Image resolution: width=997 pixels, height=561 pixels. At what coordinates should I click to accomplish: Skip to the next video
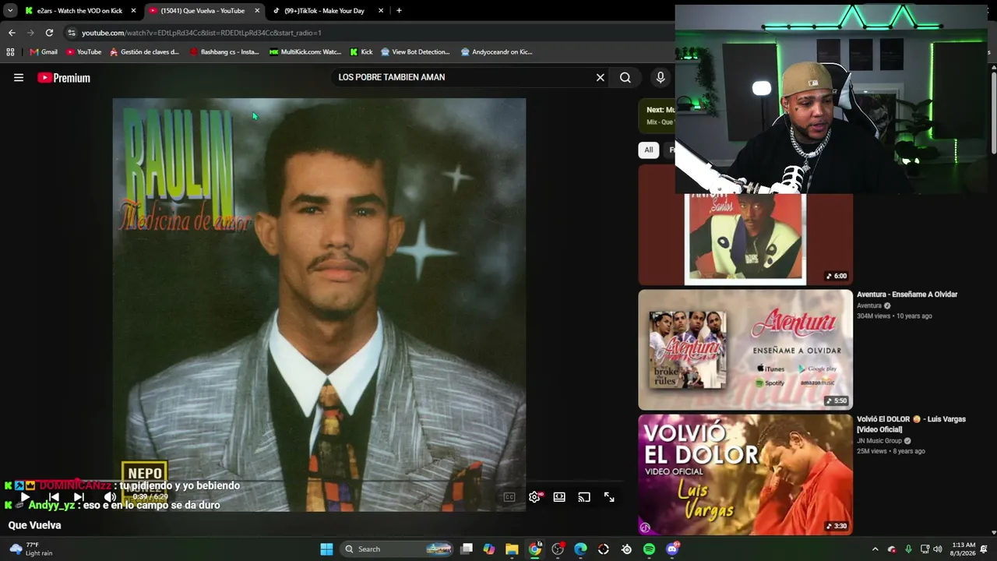(x=79, y=497)
